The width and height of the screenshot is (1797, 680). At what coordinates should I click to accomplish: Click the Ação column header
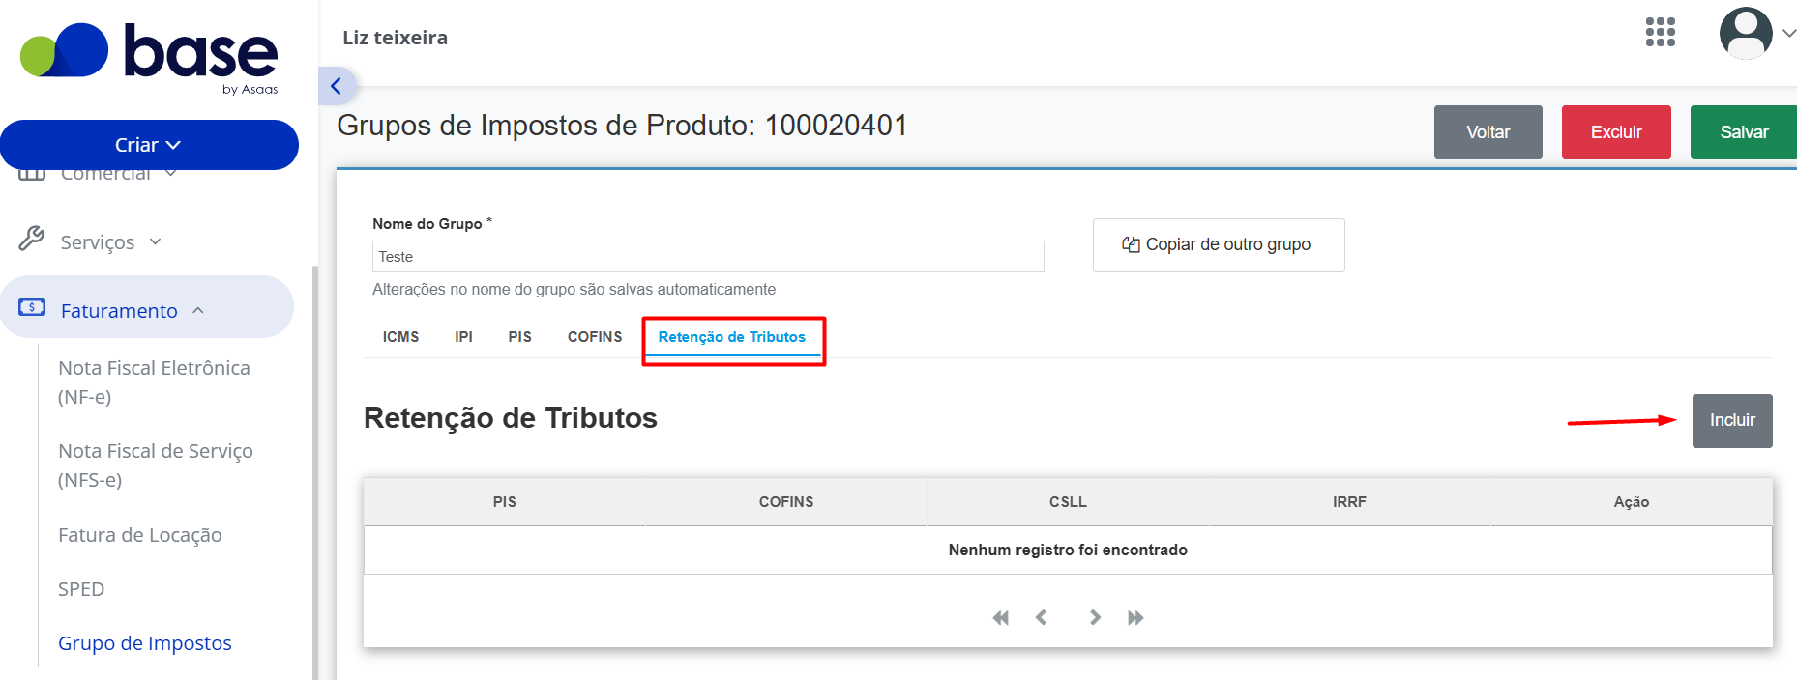tap(1632, 502)
